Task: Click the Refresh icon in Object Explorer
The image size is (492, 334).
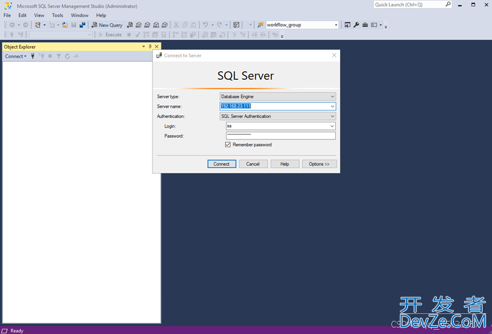Action: pos(67,56)
